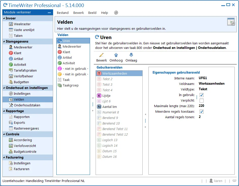Click the Rapporten document icon
The image size is (239, 186).
coord(11,117)
